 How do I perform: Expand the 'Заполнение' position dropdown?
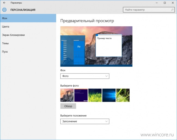[85, 121]
